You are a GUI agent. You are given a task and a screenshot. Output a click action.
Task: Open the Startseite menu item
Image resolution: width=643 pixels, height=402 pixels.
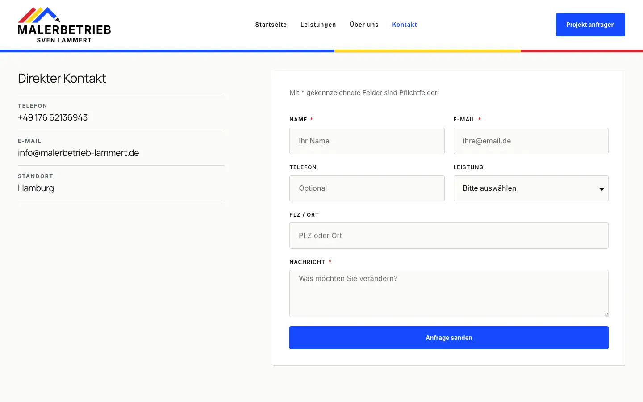point(271,25)
